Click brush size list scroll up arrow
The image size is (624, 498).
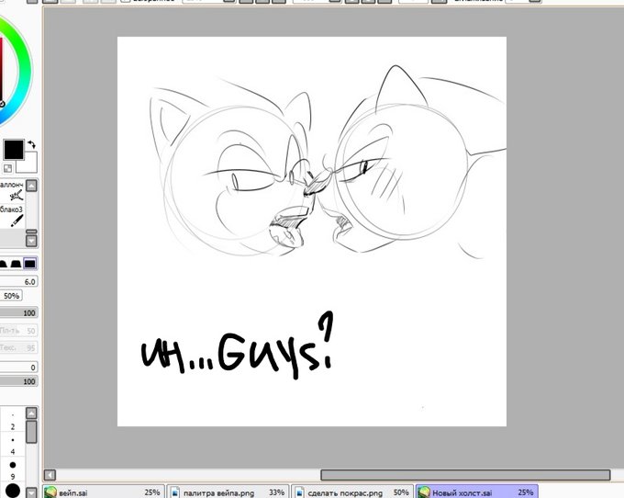pos(31,413)
